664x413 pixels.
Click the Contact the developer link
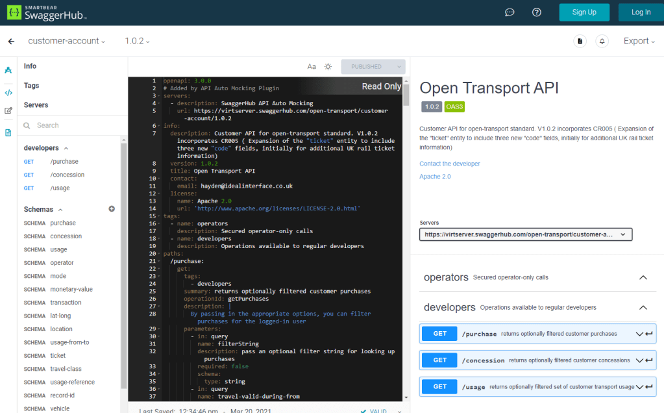point(450,164)
